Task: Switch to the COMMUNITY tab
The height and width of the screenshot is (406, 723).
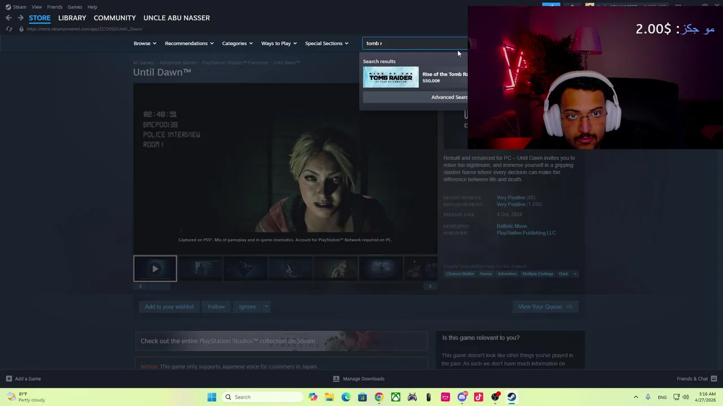Action: pos(115,18)
